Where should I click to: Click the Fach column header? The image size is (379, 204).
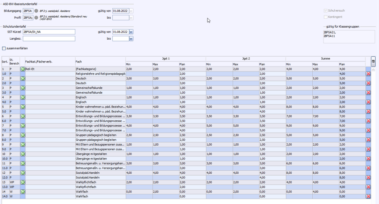click(x=100, y=61)
